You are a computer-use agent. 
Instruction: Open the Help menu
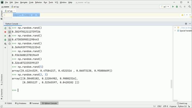tap(70, 2)
